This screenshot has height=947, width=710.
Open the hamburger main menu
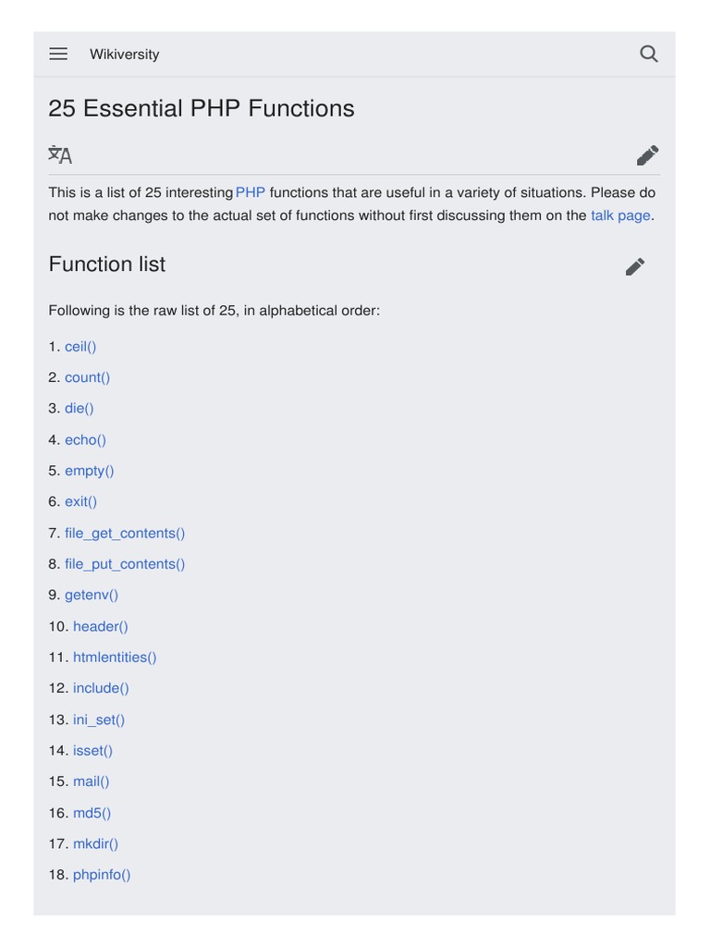pyautogui.click(x=58, y=54)
